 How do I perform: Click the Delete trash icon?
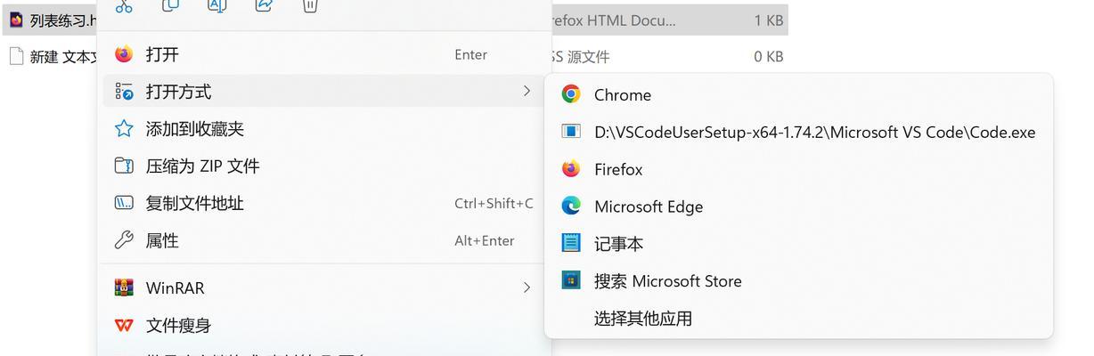310,5
